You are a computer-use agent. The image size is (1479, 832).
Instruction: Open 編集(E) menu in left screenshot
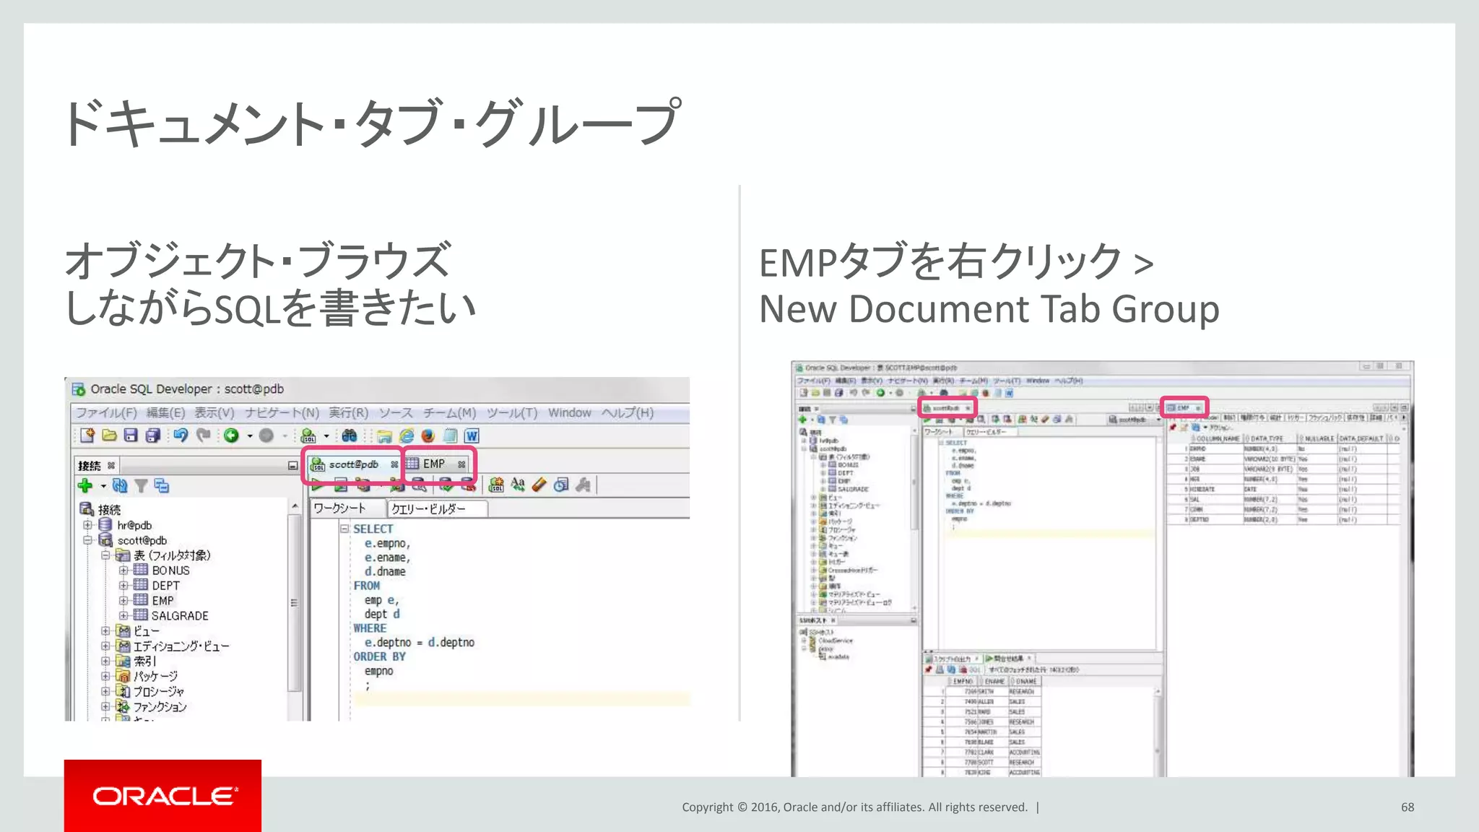pyautogui.click(x=165, y=412)
